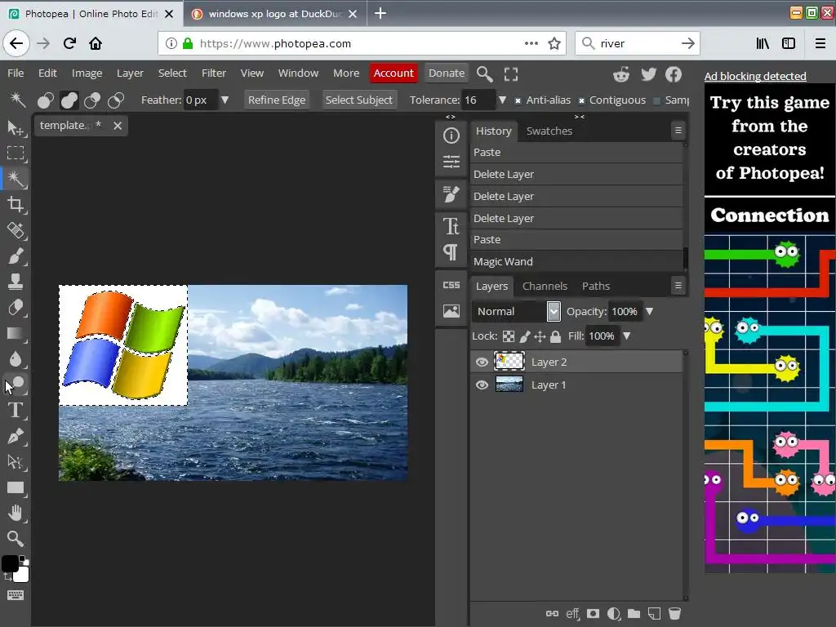The width and height of the screenshot is (836, 627).
Task: Open the CSS panel icon
Action: tap(451, 285)
